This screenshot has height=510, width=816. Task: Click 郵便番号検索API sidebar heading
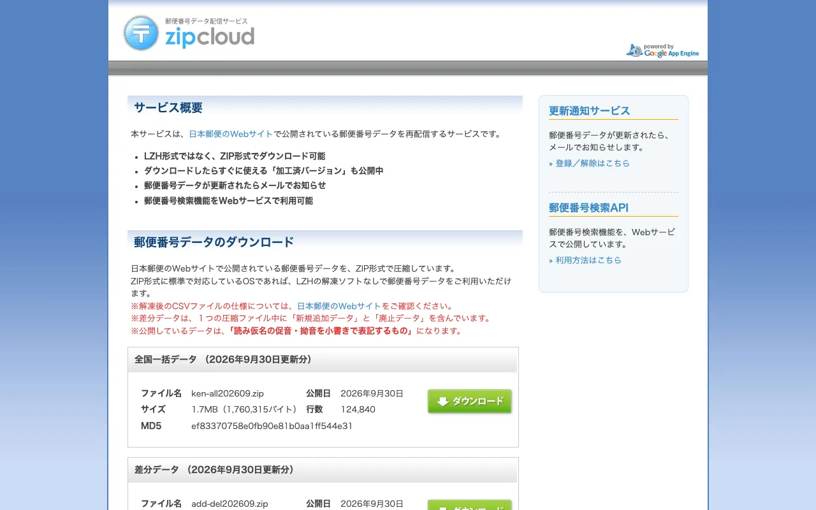(588, 208)
